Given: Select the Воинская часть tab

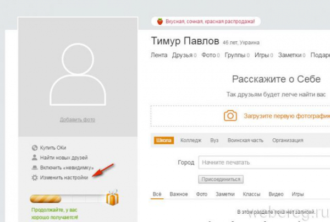Looking at the screenshot, I should [245, 140].
